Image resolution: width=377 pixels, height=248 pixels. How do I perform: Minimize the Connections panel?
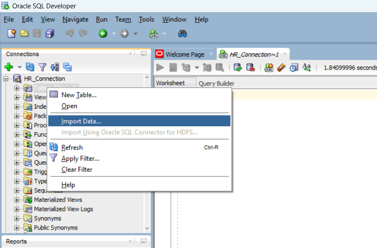tap(144, 54)
